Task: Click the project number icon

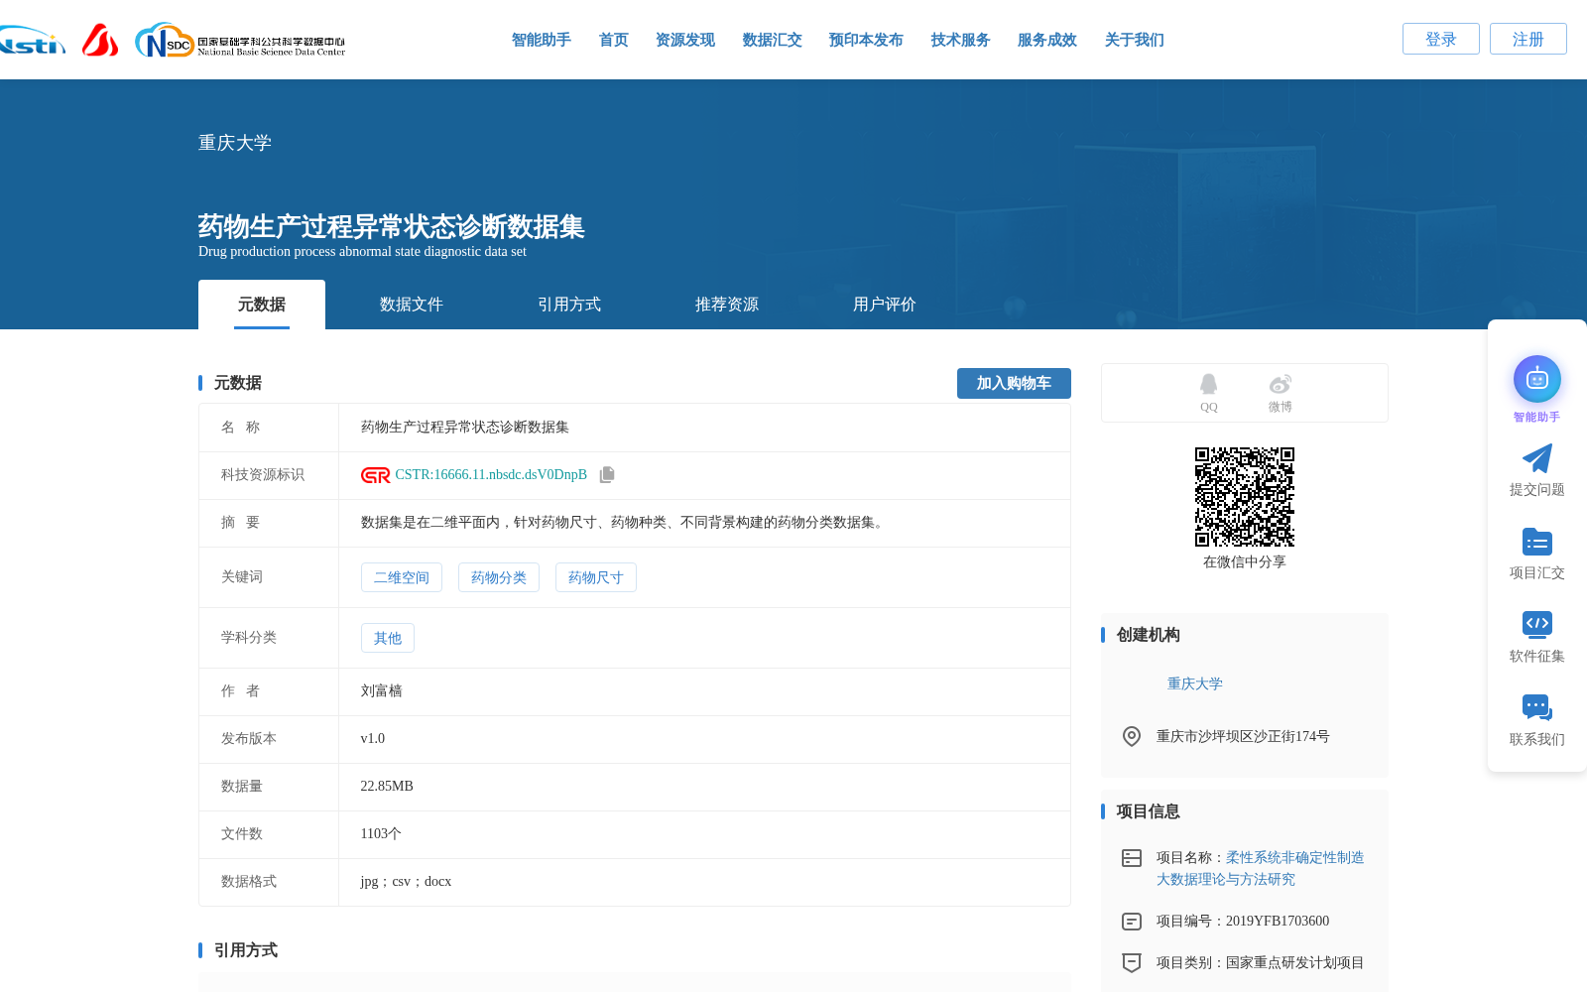Action: [x=1132, y=922]
